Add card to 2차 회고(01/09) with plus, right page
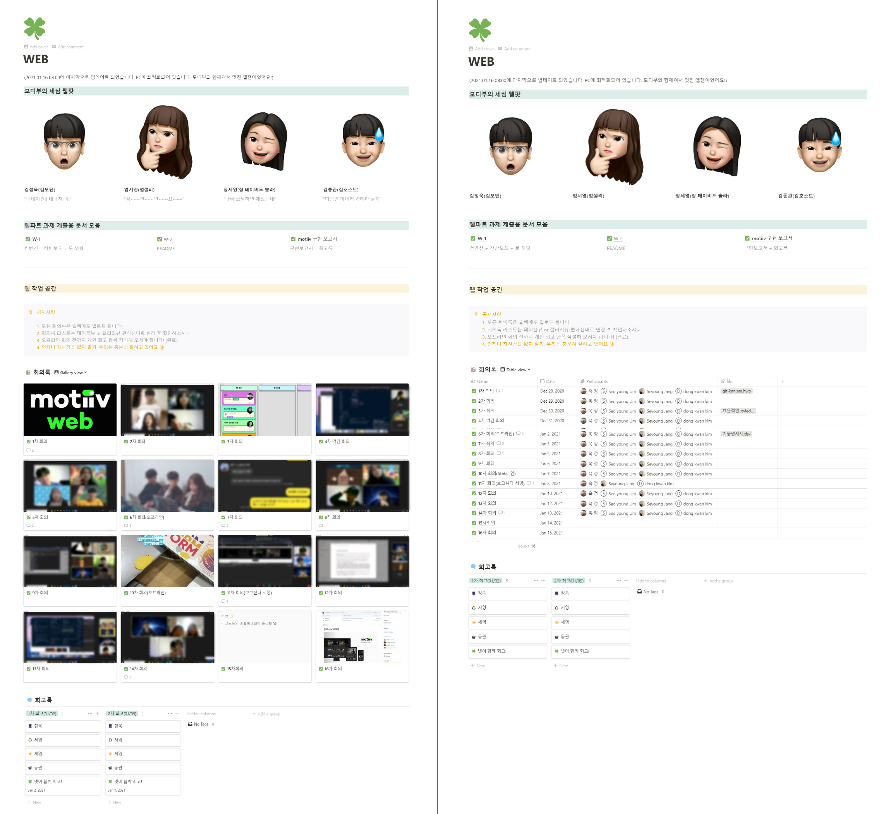The image size is (893, 814). (x=626, y=581)
